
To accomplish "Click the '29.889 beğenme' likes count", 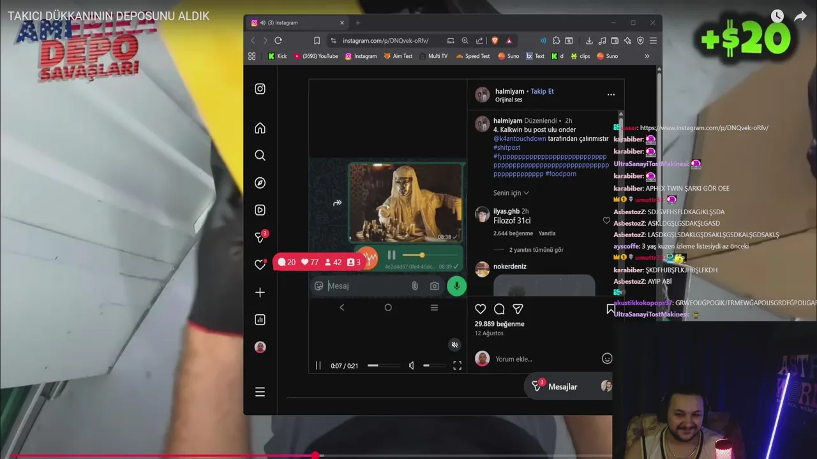I will pos(499,324).
